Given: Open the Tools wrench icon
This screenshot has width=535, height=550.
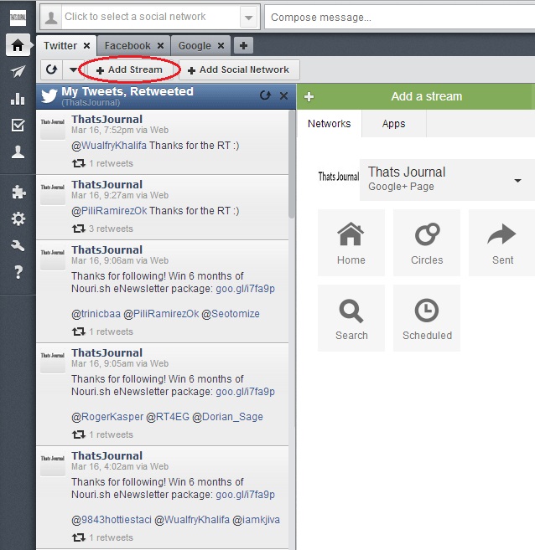Looking at the screenshot, I should coord(18,245).
